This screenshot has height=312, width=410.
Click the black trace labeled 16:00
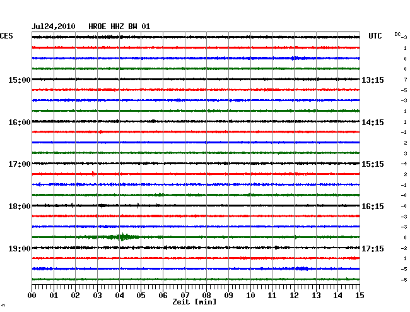point(196,121)
